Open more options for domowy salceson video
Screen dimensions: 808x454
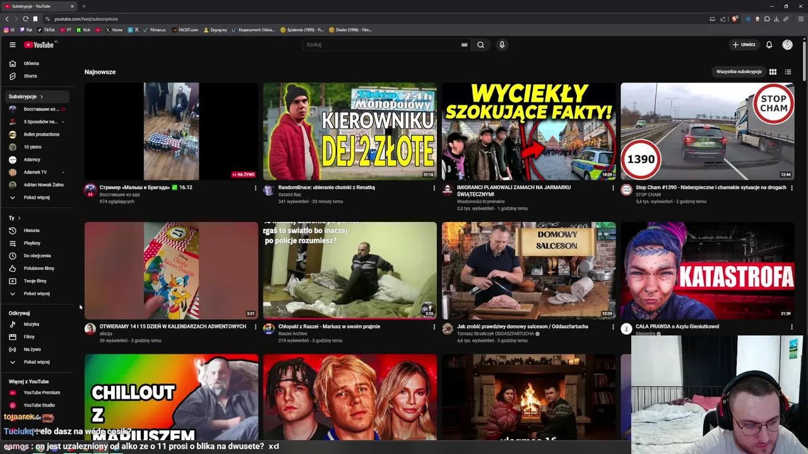(x=612, y=327)
